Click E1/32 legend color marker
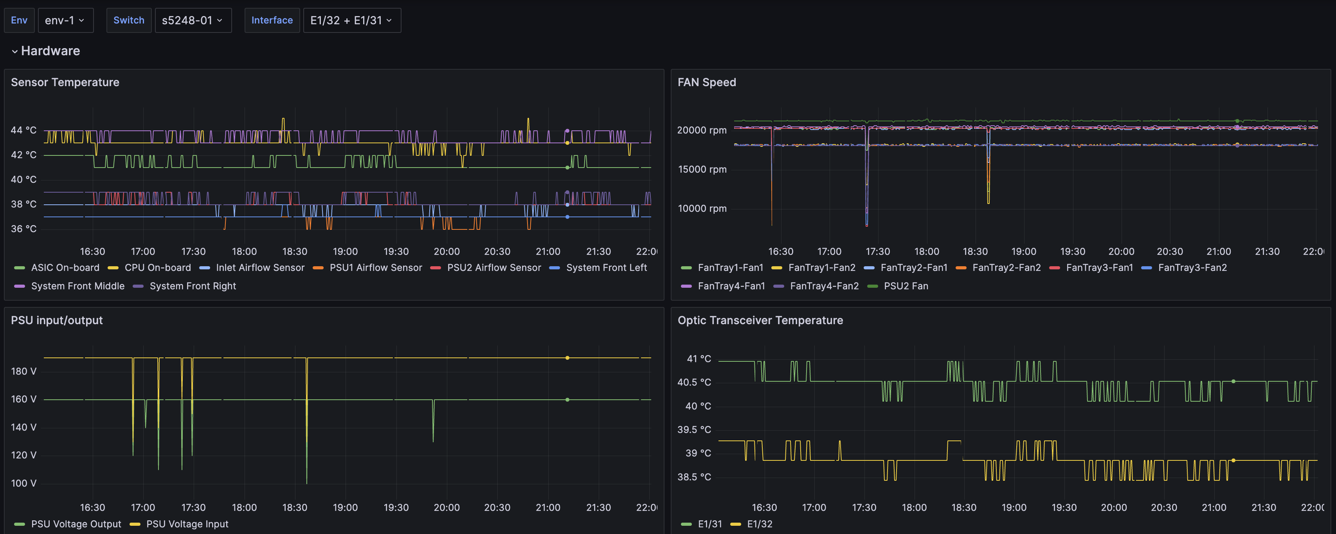 735,524
